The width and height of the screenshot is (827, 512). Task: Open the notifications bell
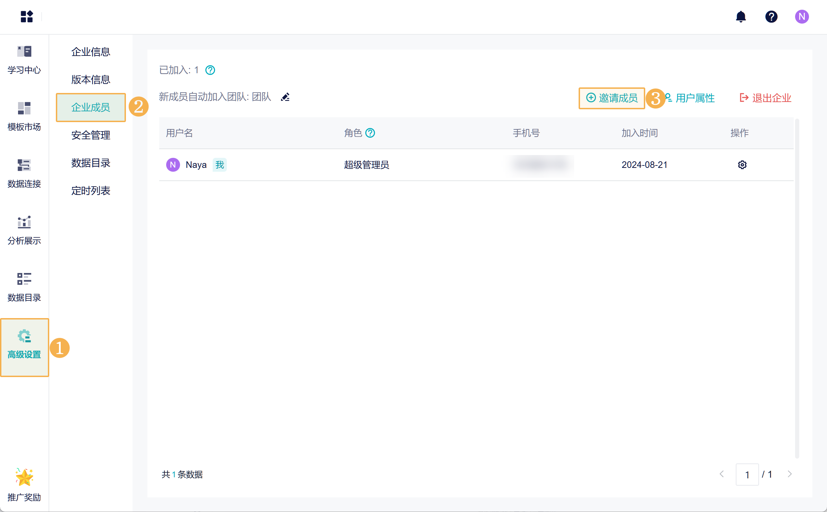741,17
